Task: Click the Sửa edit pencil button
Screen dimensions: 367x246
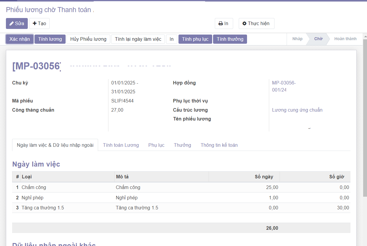Action: (17, 24)
